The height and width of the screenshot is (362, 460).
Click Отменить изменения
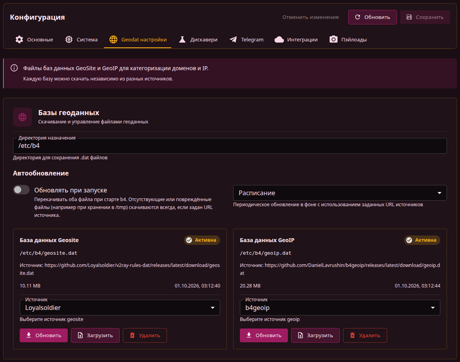[x=310, y=17]
